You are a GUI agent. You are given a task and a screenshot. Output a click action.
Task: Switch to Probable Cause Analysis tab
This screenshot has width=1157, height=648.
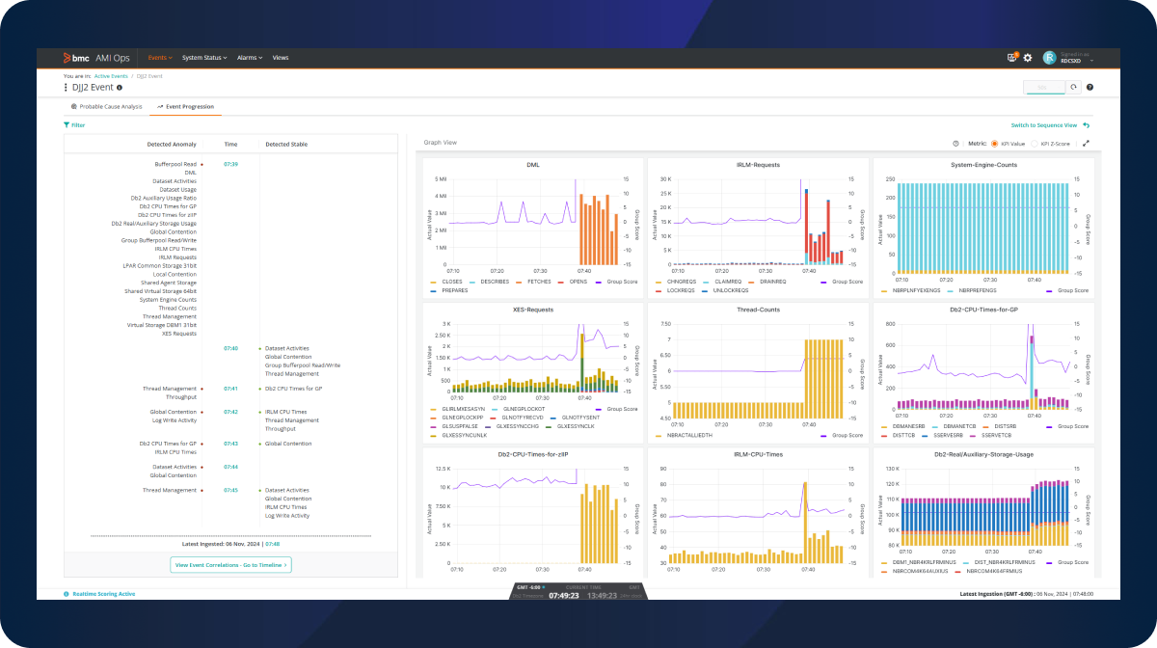tap(106, 106)
